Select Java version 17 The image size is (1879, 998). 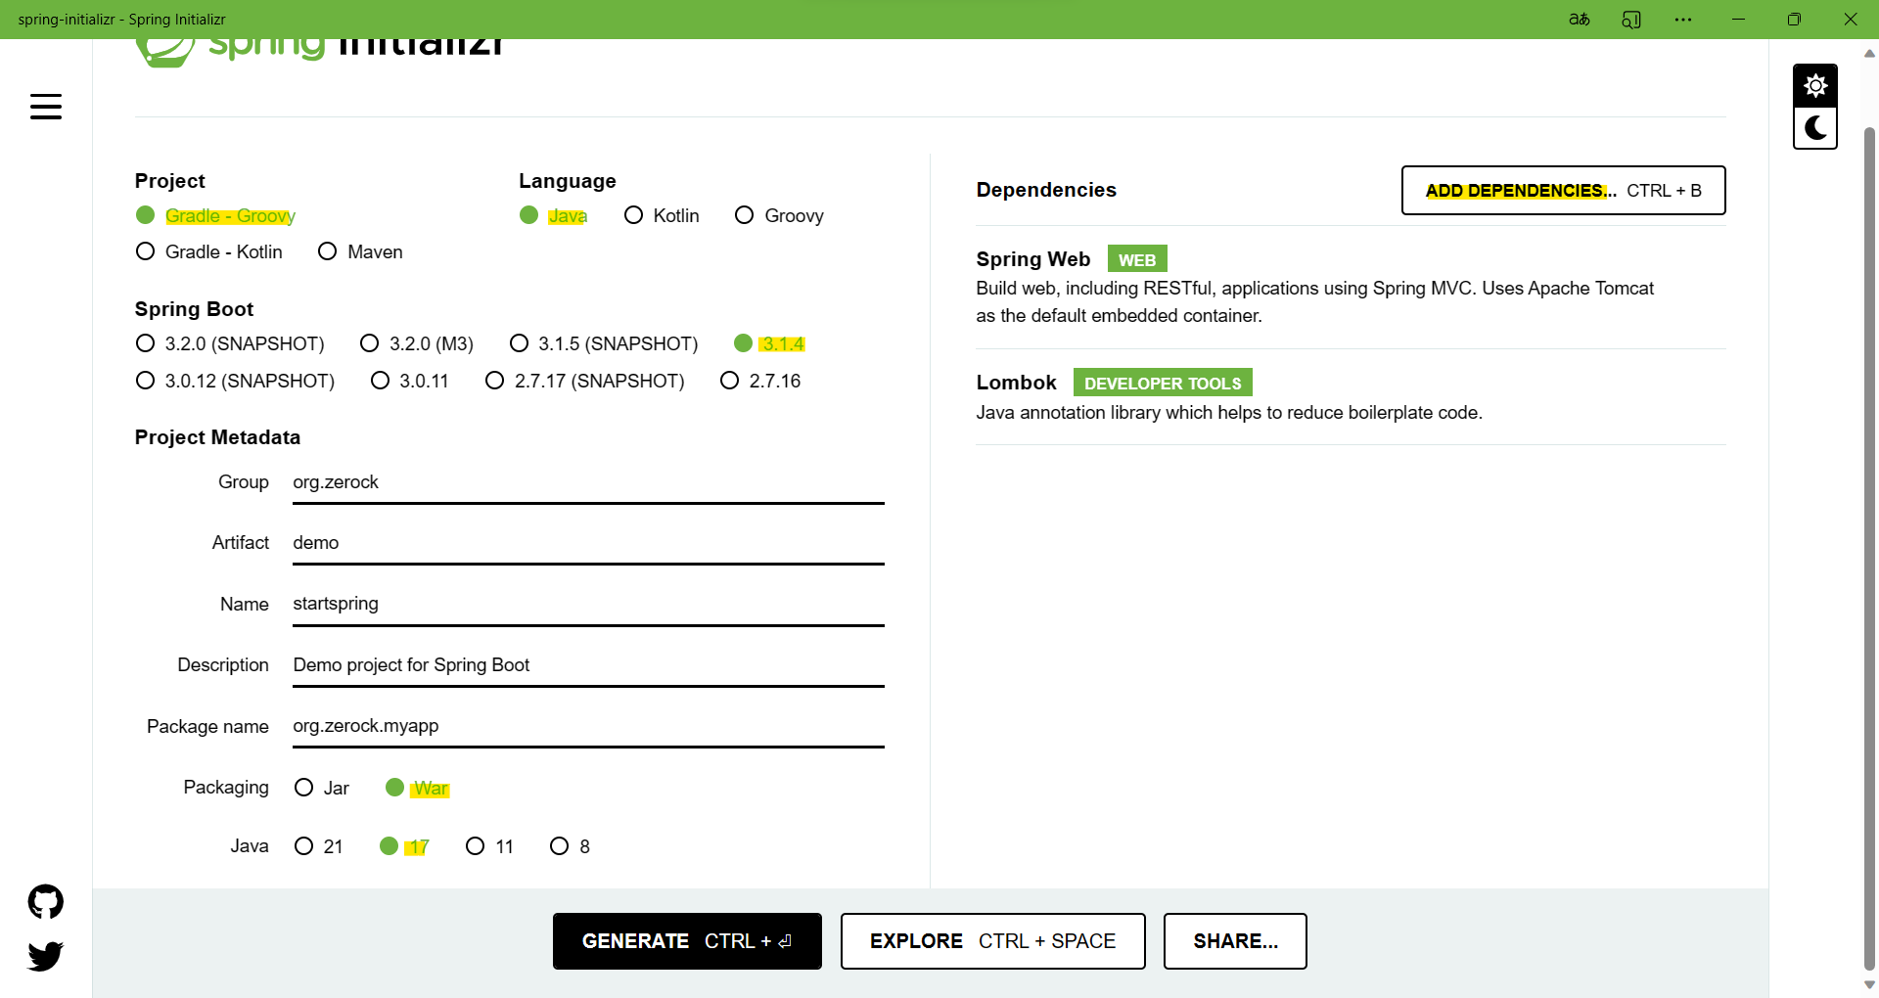click(x=404, y=846)
